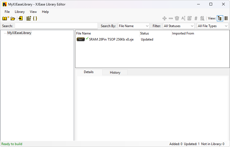Select MyXJEaseLibrary in the tree

(x=19, y=33)
